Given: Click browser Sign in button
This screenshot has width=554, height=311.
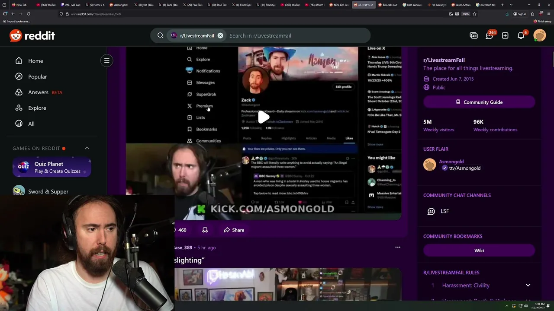Looking at the screenshot, I should pos(520,14).
